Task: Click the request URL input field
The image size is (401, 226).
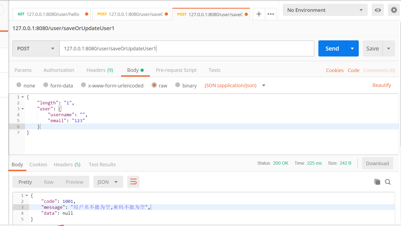Action: tap(187, 48)
